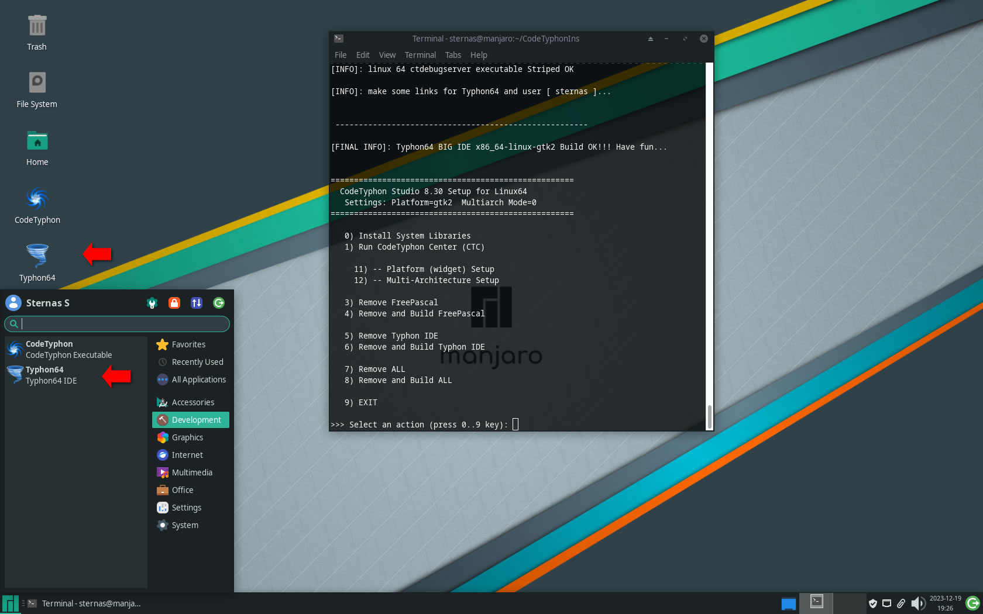Open Internet category
This screenshot has width=983, height=614.
coord(190,455)
